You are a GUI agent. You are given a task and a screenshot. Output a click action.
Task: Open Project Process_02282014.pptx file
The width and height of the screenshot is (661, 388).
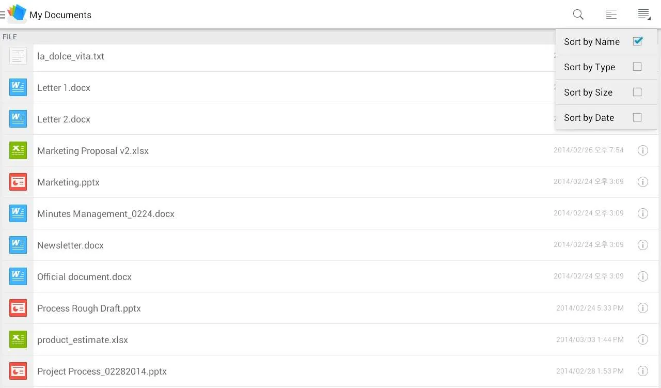[330, 371]
